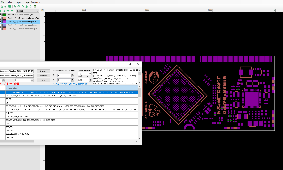
Task: Click the Calc button
Action: pos(43,80)
